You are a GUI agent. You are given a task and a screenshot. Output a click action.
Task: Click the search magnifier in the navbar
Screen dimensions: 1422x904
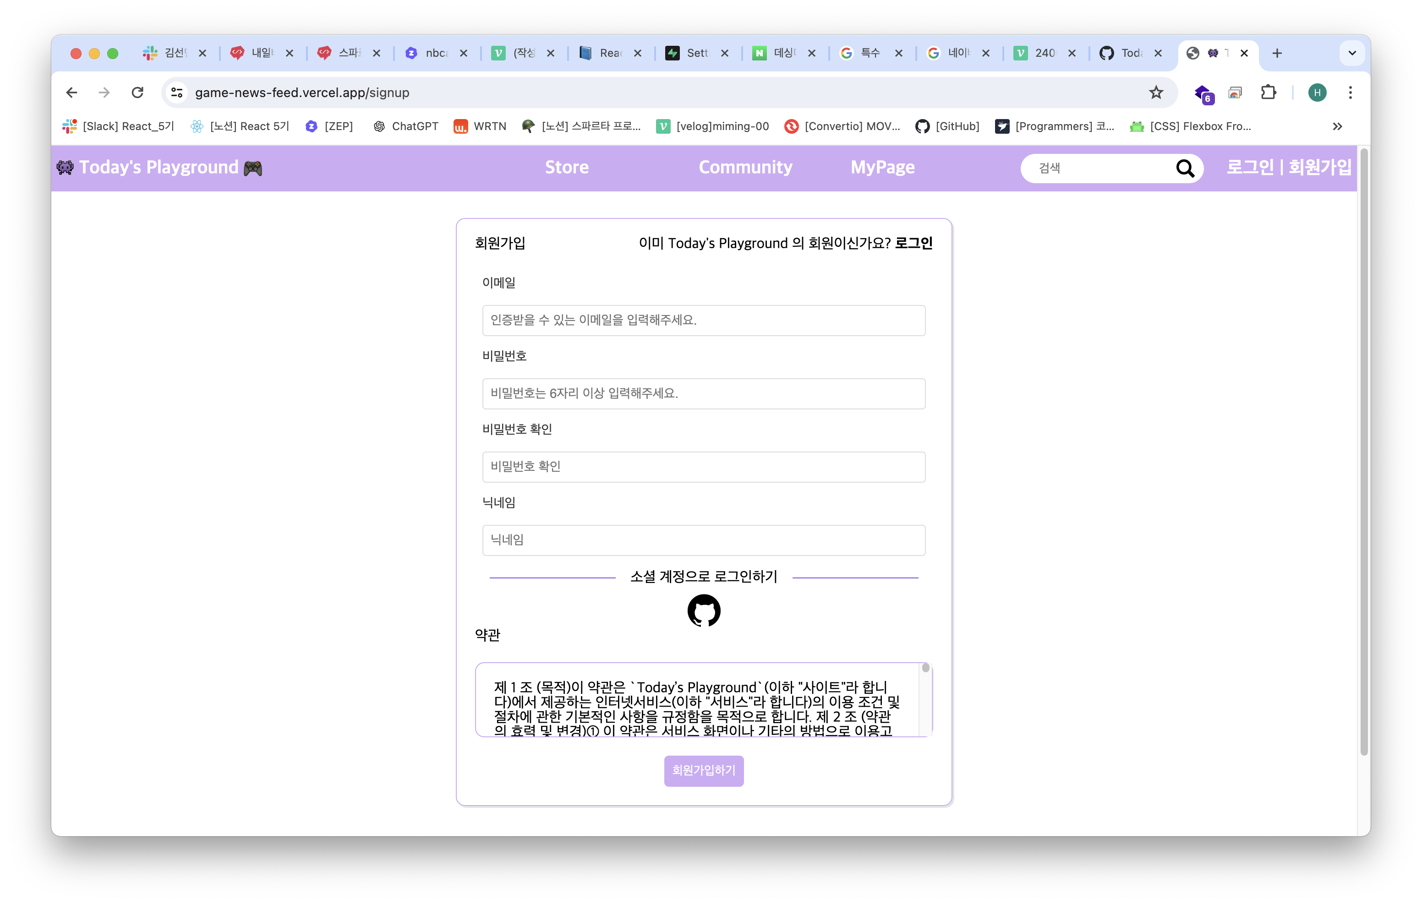[x=1185, y=168]
